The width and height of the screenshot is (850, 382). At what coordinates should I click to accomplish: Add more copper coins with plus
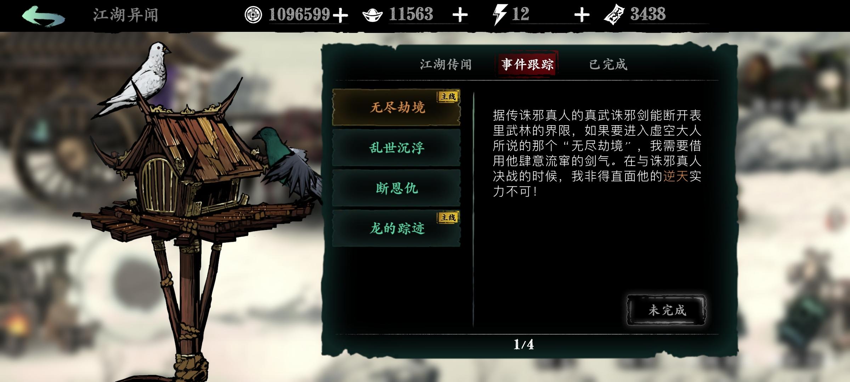pyautogui.click(x=340, y=15)
